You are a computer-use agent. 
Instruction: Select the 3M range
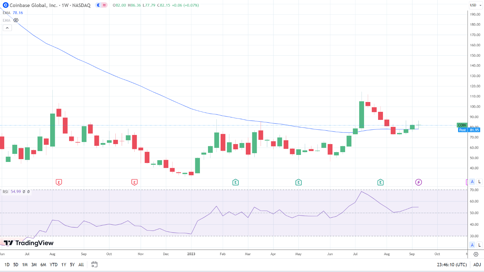pos(34,265)
